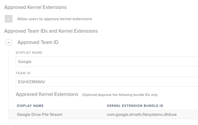Select the Google Drive File Stream row name

pos(40,114)
